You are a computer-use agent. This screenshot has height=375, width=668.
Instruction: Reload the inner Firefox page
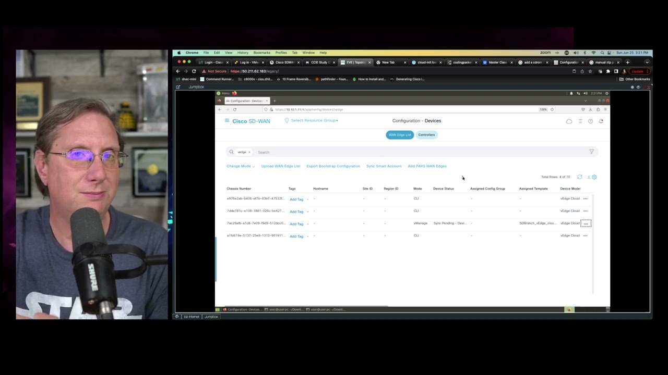click(x=234, y=109)
